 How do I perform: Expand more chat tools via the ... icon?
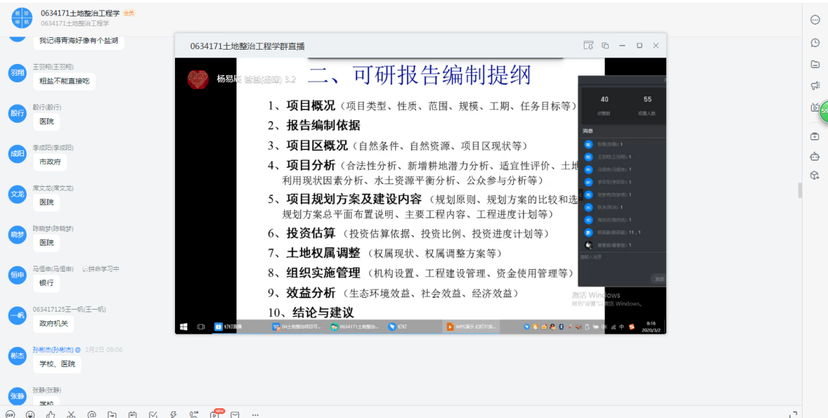255,413
